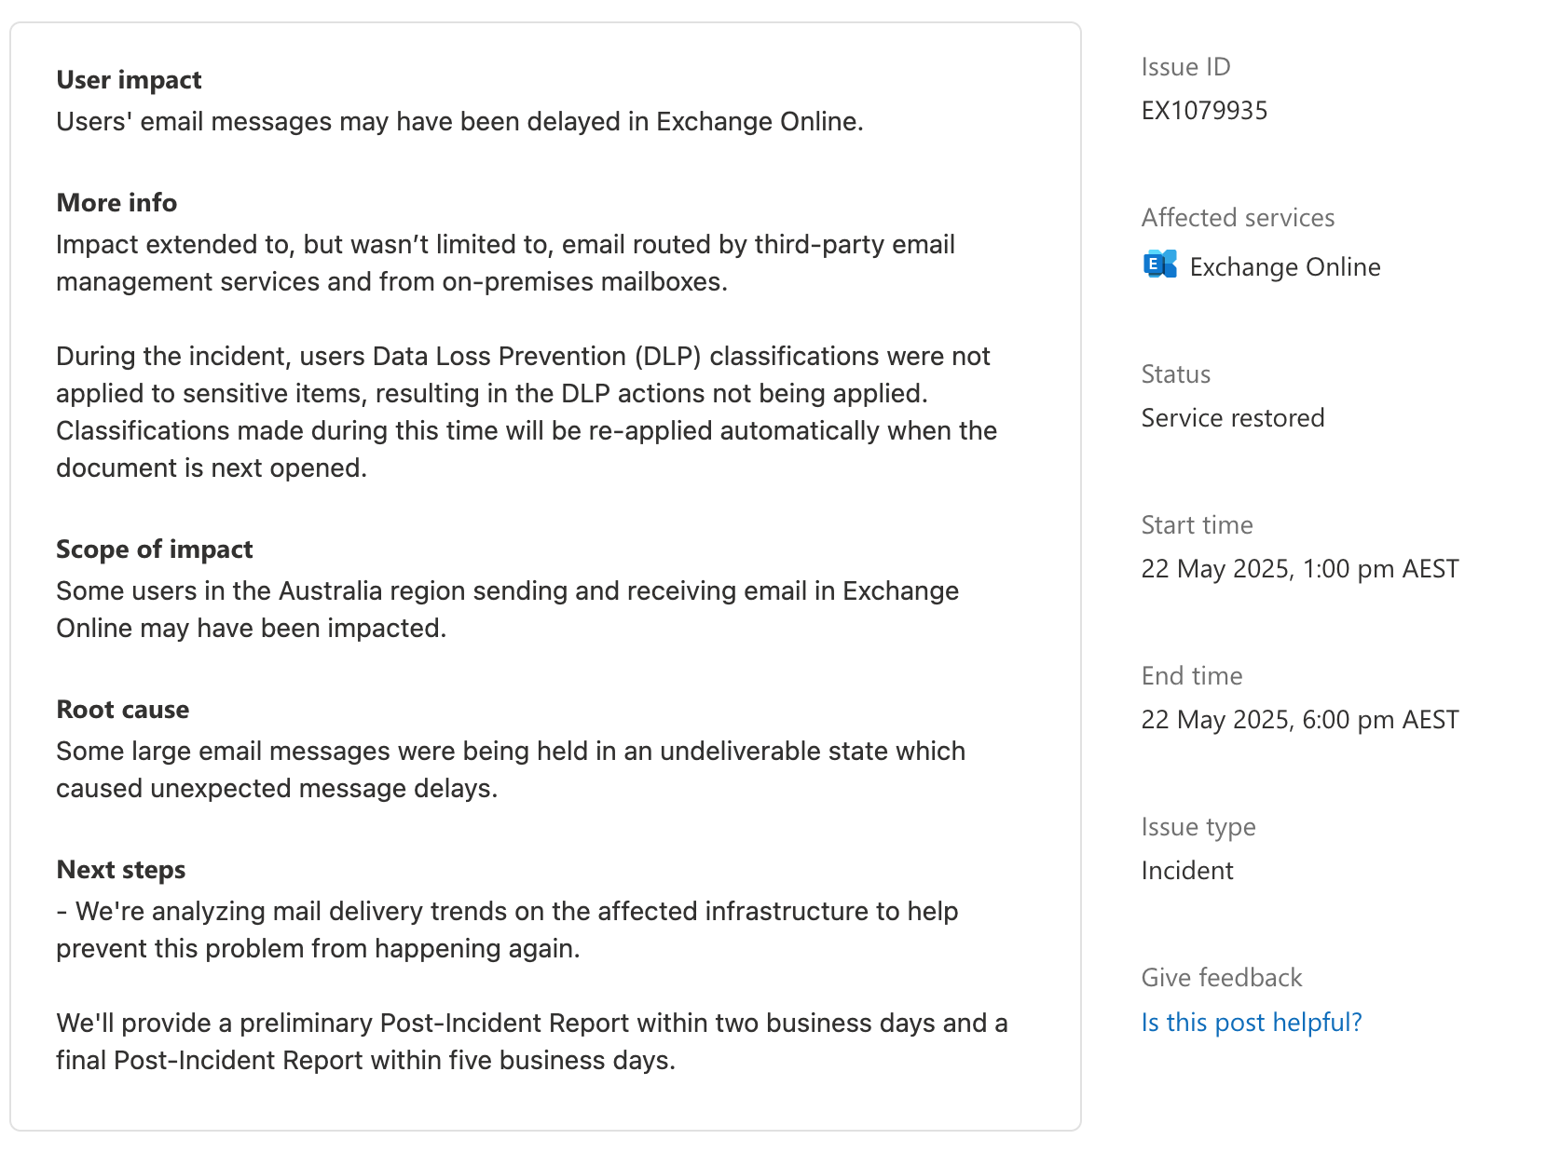Click the Status label in sidebar
Image resolution: width=1547 pixels, height=1153 pixels.
(1176, 374)
